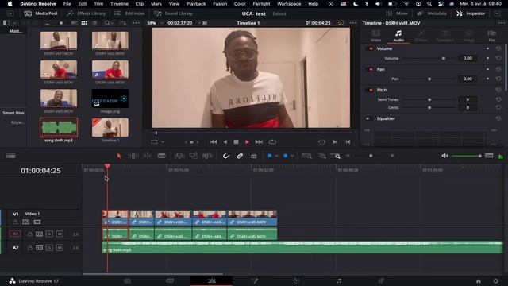The height and width of the screenshot is (286, 508).
Task: Open the Mixer panel
Action: (x=397, y=14)
